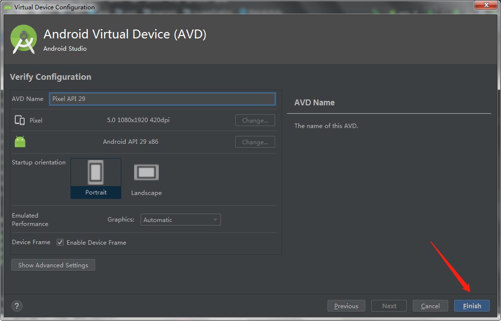Select Landscape startup orientation
Image resolution: width=501 pixels, height=321 pixels.
pos(146,180)
